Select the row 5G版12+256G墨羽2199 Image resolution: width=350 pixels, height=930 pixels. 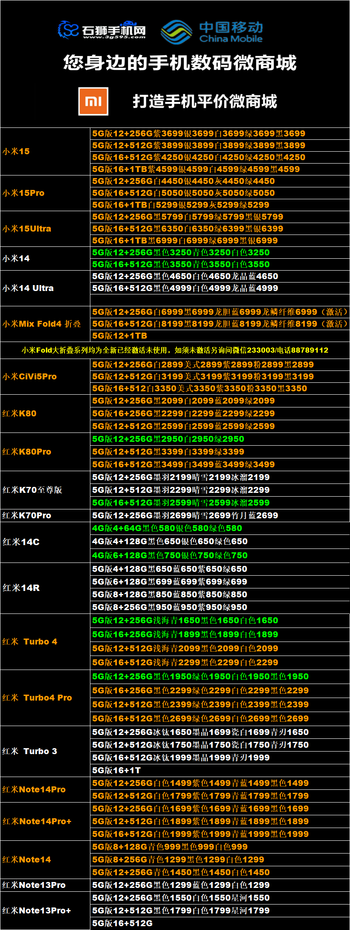tap(220, 477)
